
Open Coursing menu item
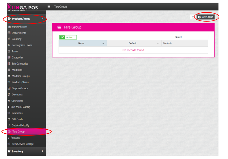coord(26,39)
